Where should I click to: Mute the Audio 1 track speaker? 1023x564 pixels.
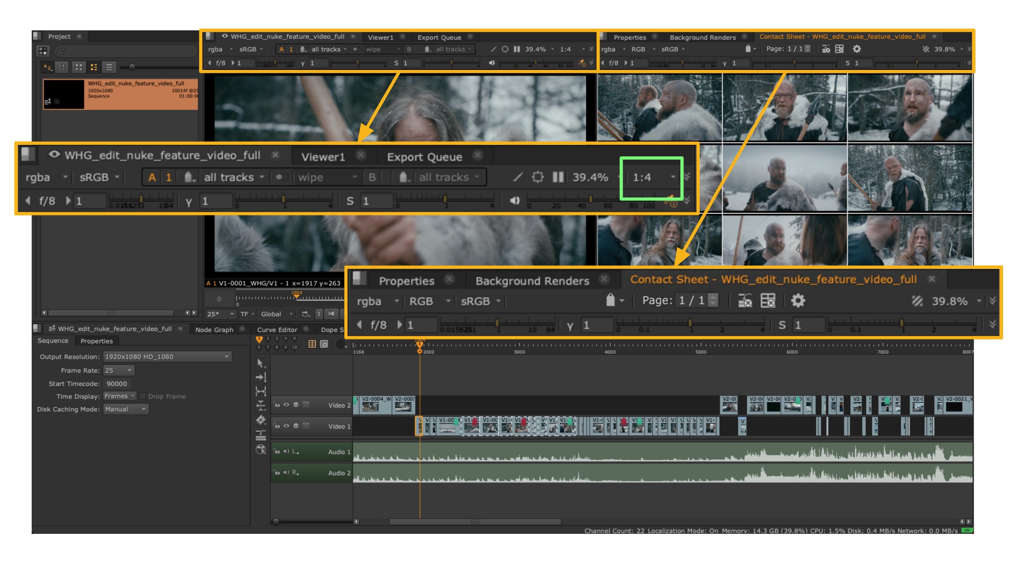click(x=286, y=451)
